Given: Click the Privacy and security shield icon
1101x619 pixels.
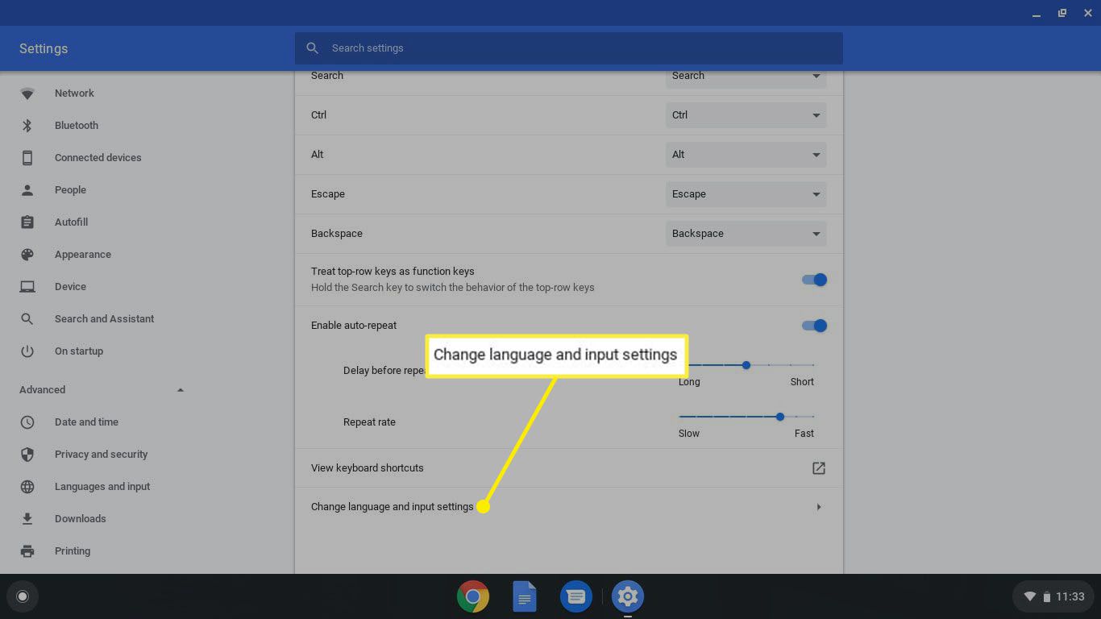Looking at the screenshot, I should tap(27, 455).
